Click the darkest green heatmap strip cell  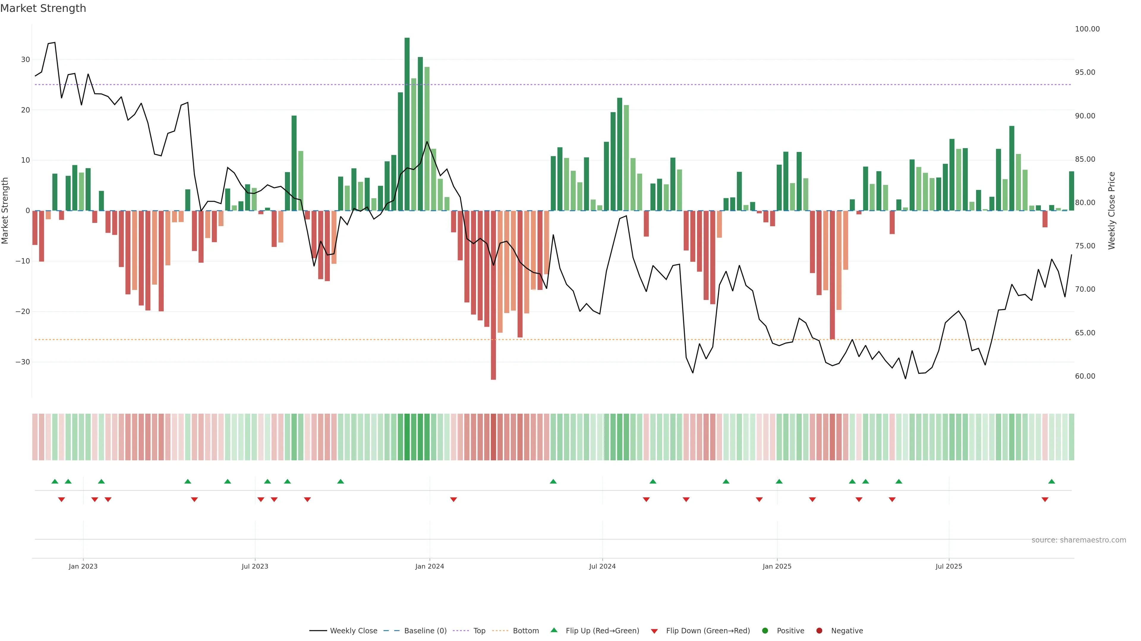click(407, 437)
